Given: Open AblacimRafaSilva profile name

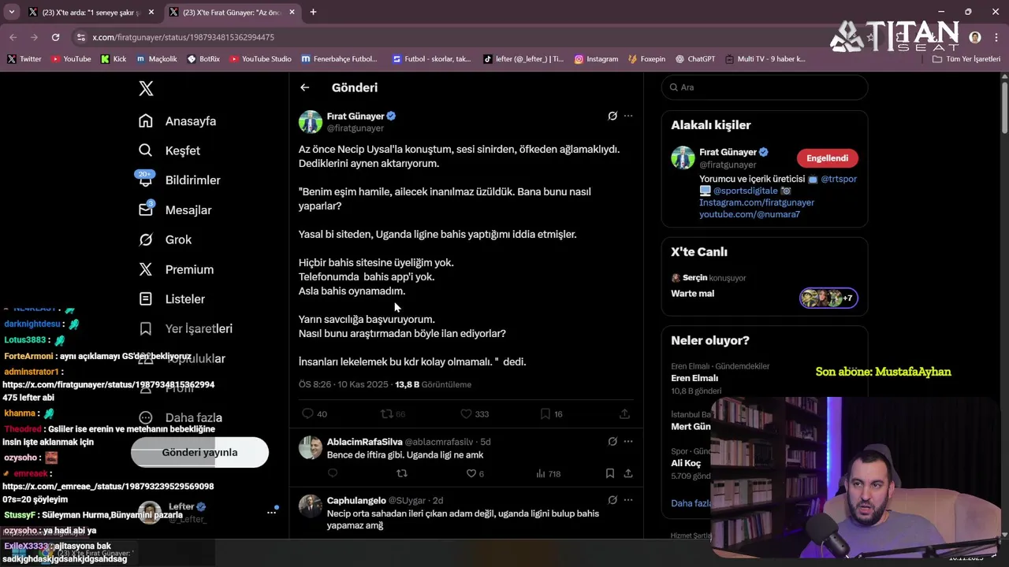Looking at the screenshot, I should tap(364, 442).
